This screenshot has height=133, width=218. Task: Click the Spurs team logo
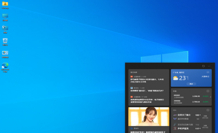pos(175,125)
